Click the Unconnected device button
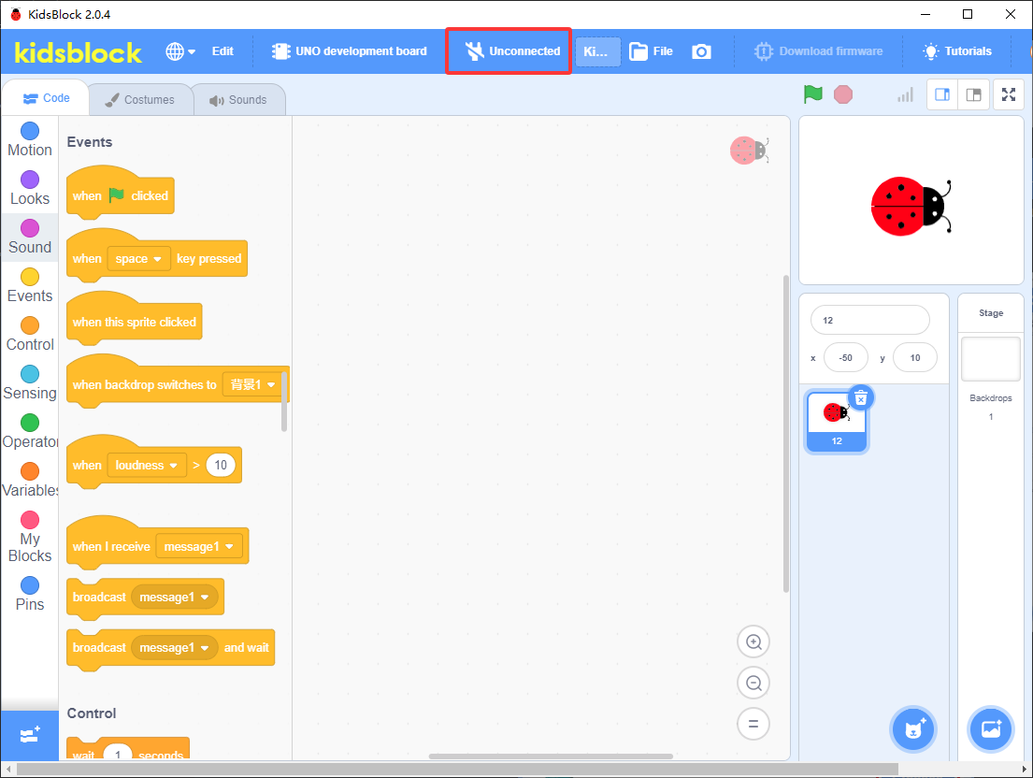Viewport: 1033px width, 778px height. coord(512,51)
